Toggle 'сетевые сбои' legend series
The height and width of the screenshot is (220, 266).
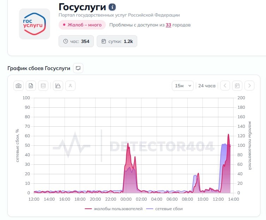164,209
